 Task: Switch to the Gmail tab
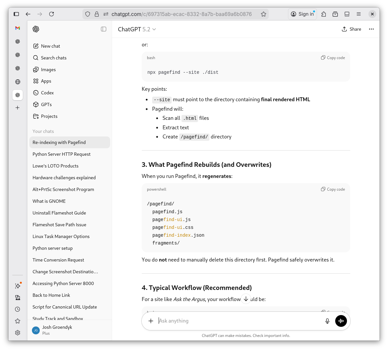click(x=17, y=28)
